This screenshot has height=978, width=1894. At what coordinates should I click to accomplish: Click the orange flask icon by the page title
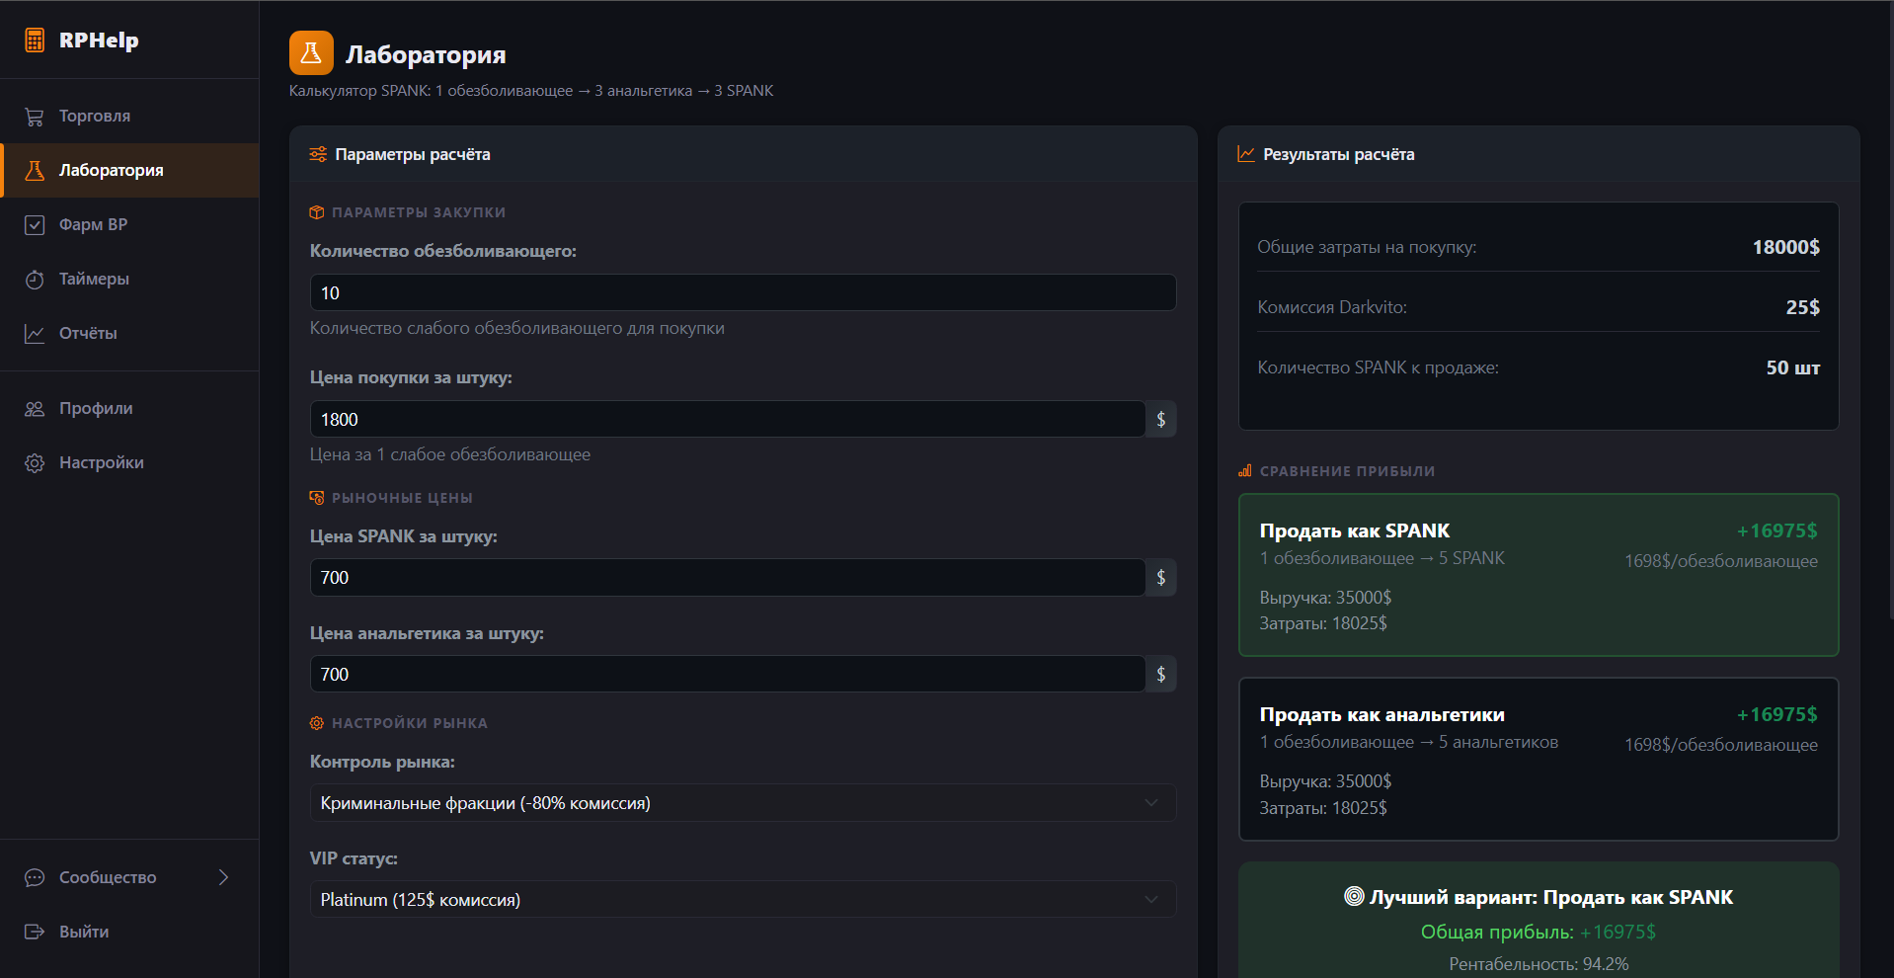[x=311, y=53]
